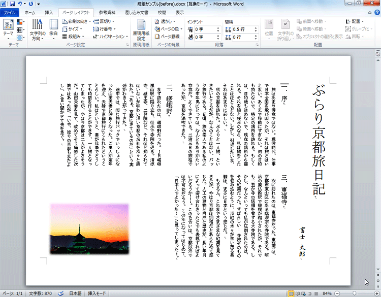
Task: Open 区切り breaks dropdown
Action: click(x=104, y=22)
